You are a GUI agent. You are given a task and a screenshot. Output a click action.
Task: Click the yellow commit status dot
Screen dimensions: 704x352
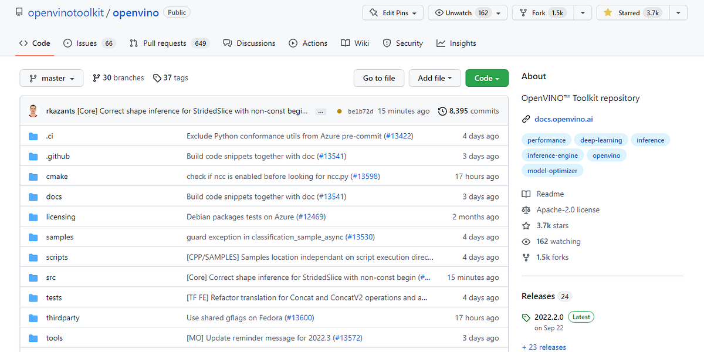[339, 111]
